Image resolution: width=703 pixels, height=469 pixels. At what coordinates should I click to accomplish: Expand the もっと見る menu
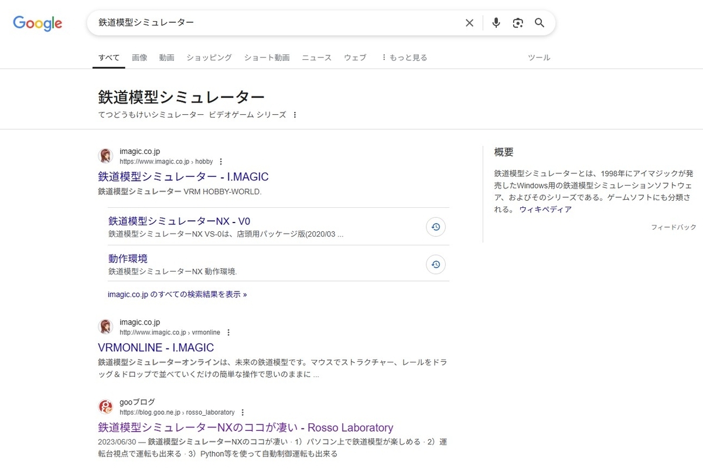(x=404, y=57)
